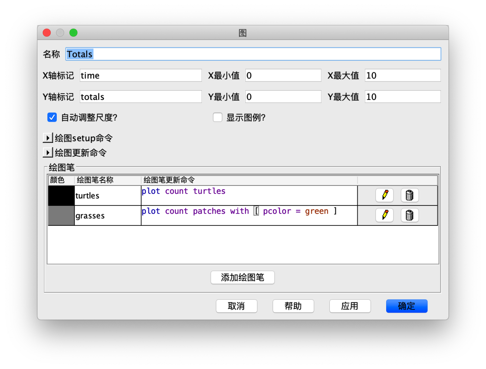Click the 添加绘图笔 button

[243, 277]
